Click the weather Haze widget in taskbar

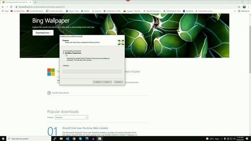(213, 139)
